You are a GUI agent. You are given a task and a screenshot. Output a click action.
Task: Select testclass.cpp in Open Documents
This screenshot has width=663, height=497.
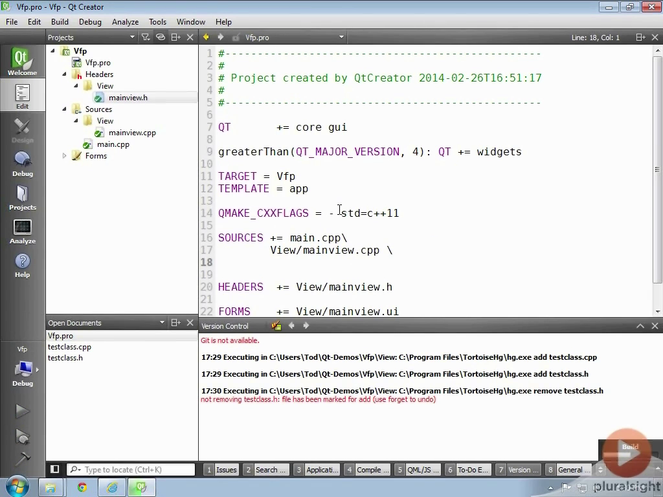[69, 347]
